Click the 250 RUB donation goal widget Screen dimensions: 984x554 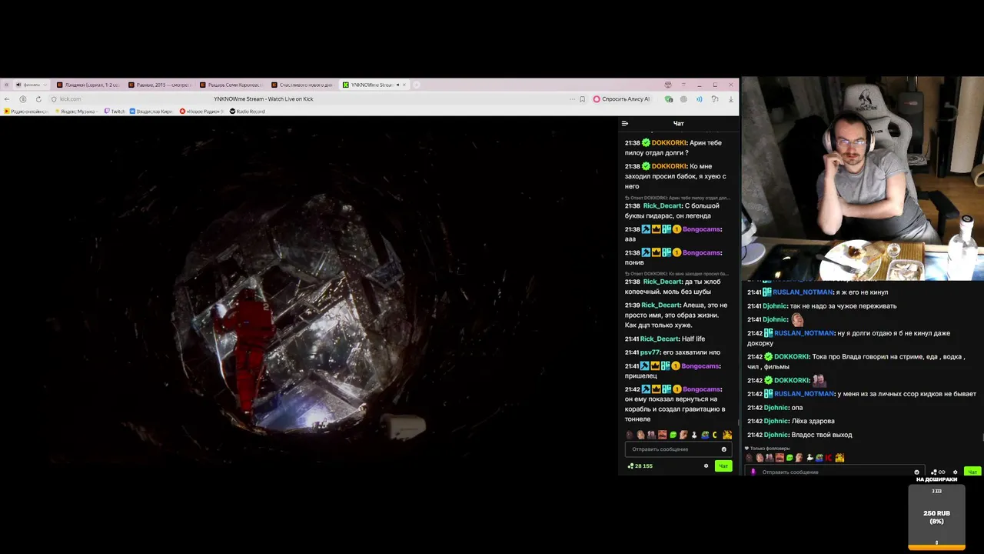pos(936,517)
